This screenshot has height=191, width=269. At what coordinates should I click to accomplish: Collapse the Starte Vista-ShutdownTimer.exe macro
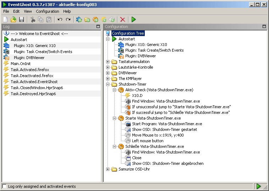point(115,118)
